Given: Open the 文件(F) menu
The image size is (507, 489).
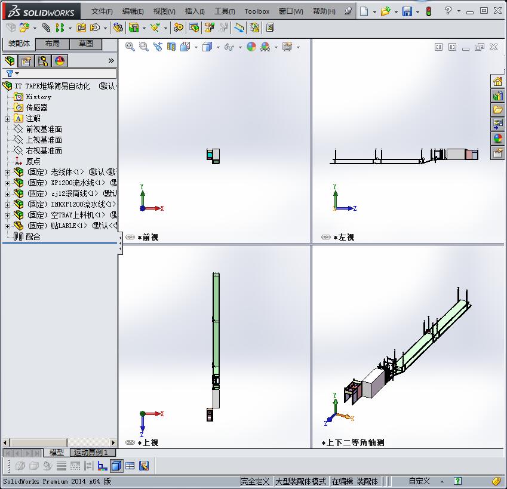Looking at the screenshot, I should tap(102, 11).
